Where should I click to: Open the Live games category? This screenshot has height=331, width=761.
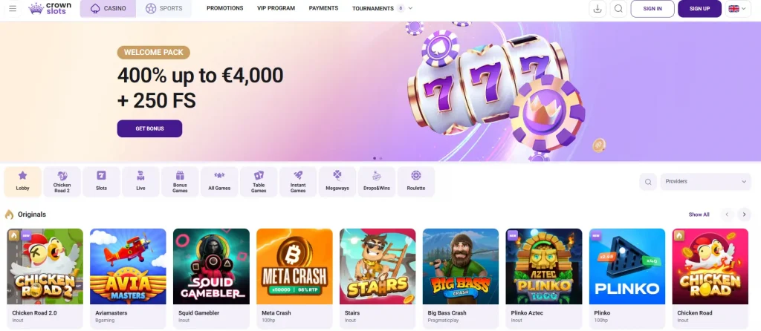(x=140, y=182)
